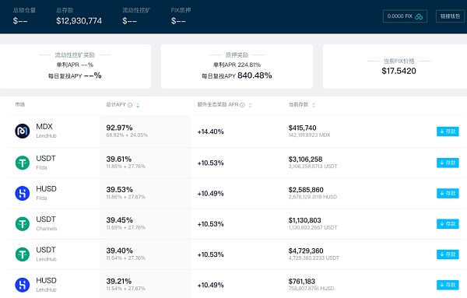The width and height of the screenshot is (467, 298).
Task: Click 存款 for USDT Channels row
Action: [448, 224]
